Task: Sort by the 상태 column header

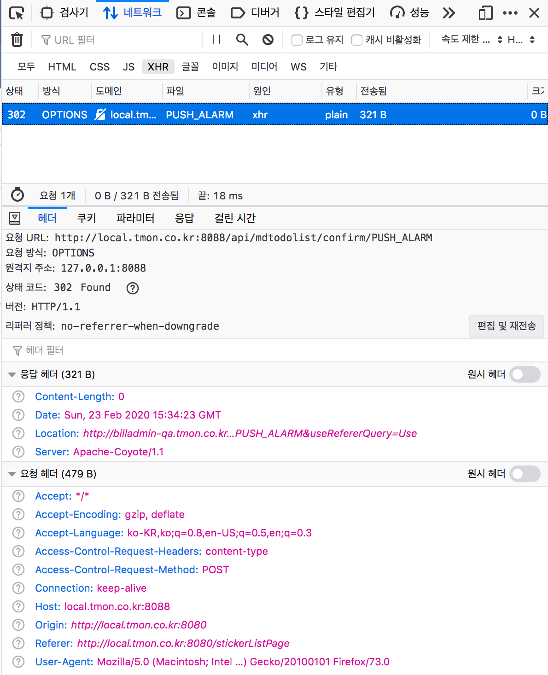Action: (x=20, y=91)
